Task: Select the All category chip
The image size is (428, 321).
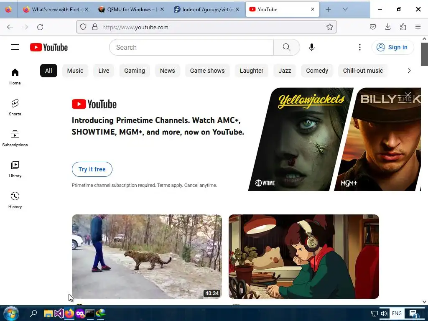Action: coord(48,71)
